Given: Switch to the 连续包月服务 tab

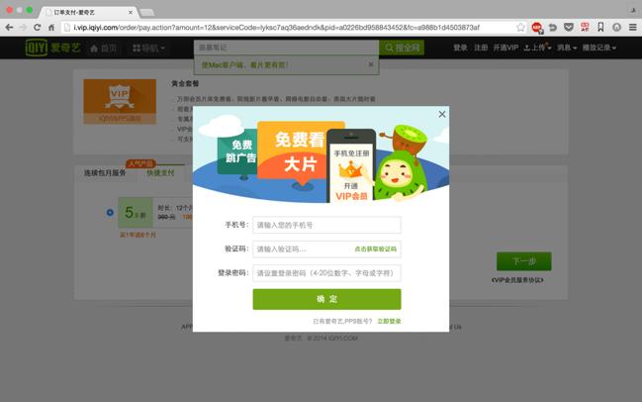Looking at the screenshot, I should tap(105, 173).
